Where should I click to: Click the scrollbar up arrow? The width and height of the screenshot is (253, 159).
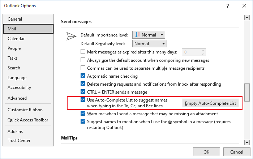point(247,18)
